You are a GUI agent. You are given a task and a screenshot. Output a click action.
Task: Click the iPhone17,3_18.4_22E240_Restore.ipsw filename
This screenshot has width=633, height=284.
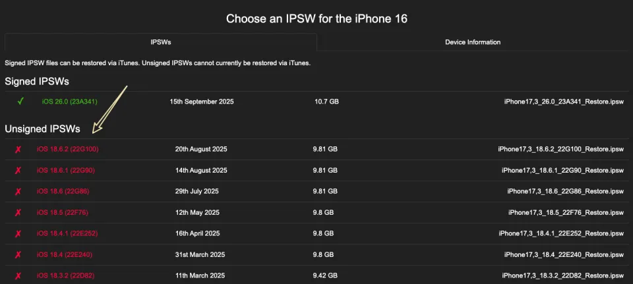click(x=564, y=254)
